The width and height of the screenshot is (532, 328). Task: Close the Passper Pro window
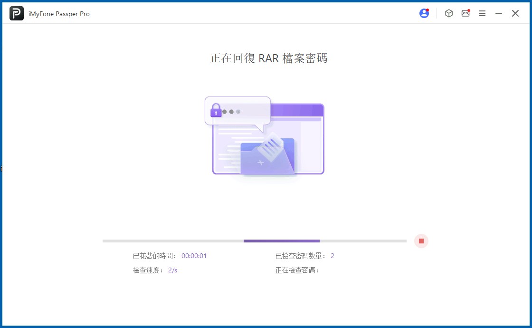pyautogui.click(x=515, y=14)
